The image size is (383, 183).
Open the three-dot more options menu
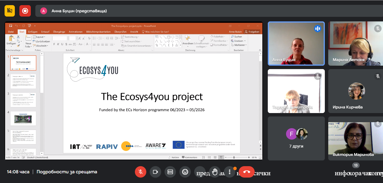point(230,172)
